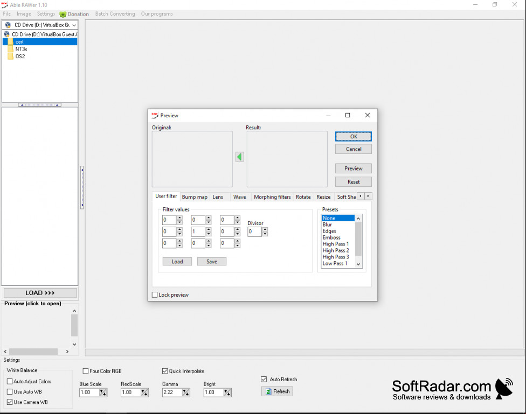Open the Batch Converting menu

pyautogui.click(x=115, y=14)
